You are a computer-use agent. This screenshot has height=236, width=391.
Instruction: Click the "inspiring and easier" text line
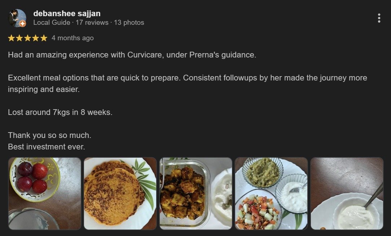click(43, 89)
